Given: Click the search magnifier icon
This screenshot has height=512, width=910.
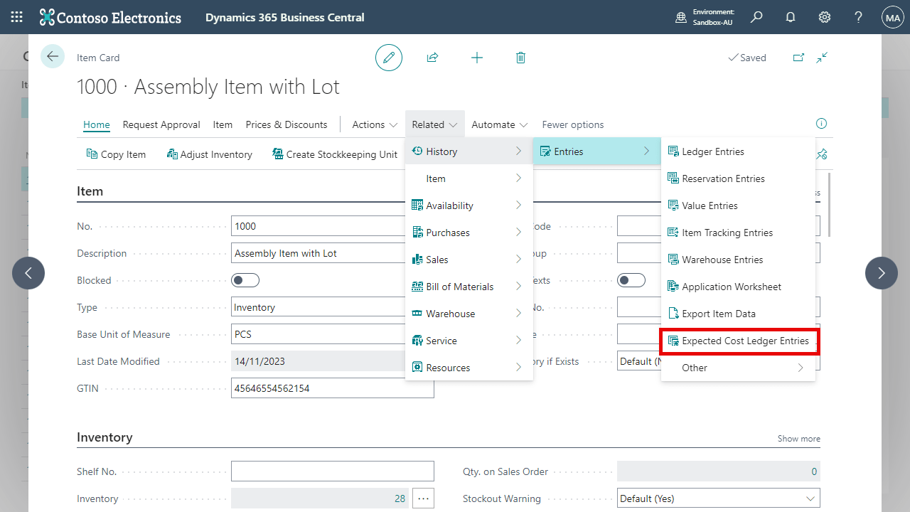Looking at the screenshot, I should click(x=756, y=17).
